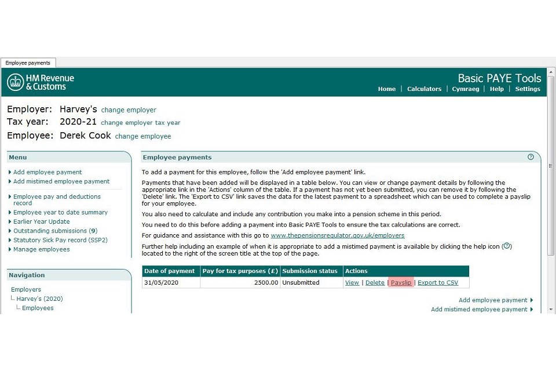Open the help icon on Employee payments panel
Image resolution: width=556 pixels, height=371 pixels.
click(x=531, y=157)
